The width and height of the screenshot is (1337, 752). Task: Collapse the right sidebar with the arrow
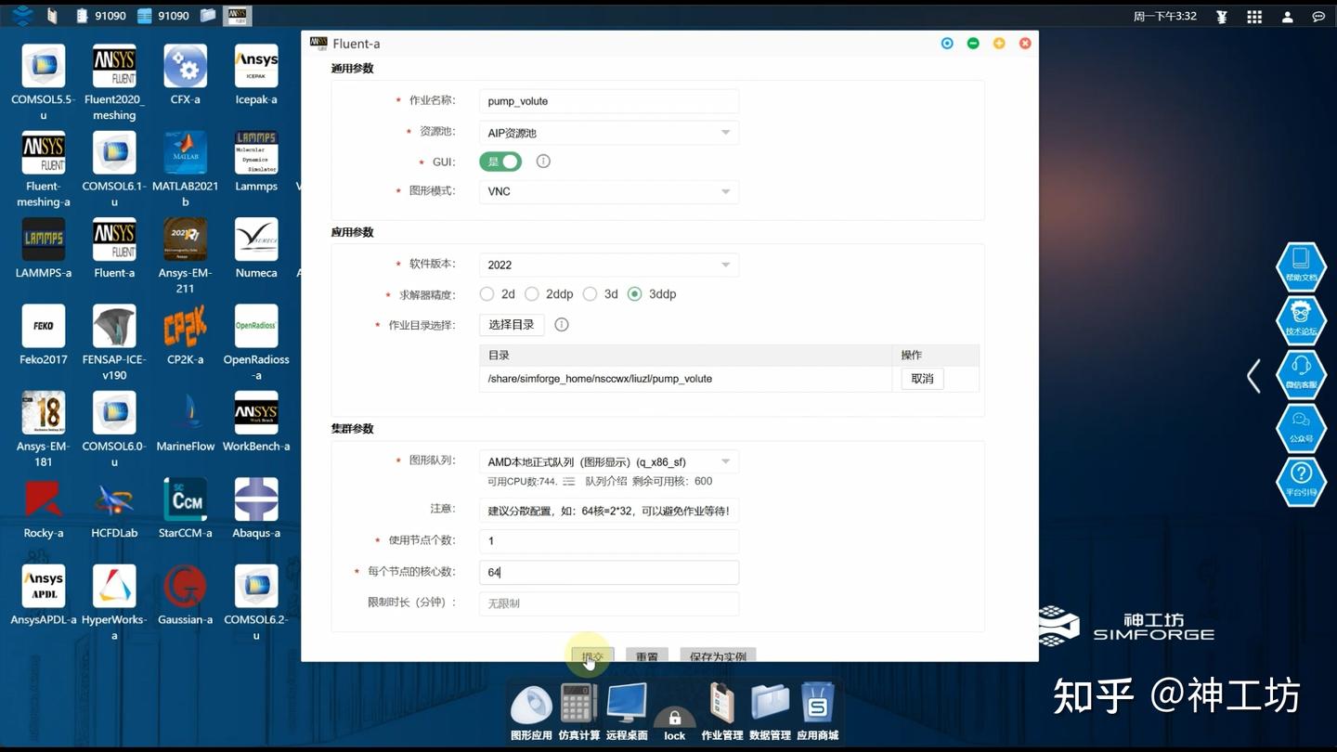coord(1253,376)
